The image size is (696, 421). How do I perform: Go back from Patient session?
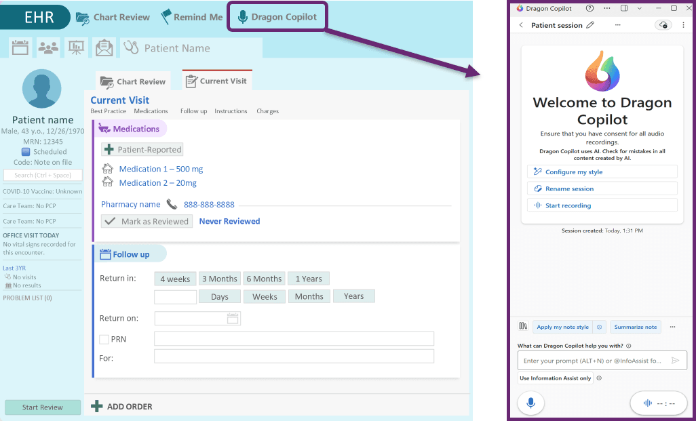521,25
